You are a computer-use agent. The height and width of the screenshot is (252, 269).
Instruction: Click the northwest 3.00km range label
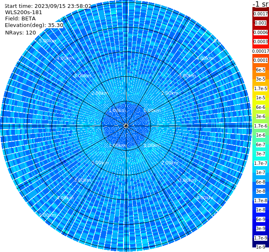pos(82,76)
